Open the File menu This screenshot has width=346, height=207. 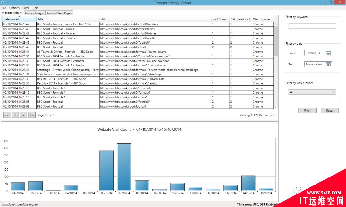pyautogui.click(x=4, y=8)
